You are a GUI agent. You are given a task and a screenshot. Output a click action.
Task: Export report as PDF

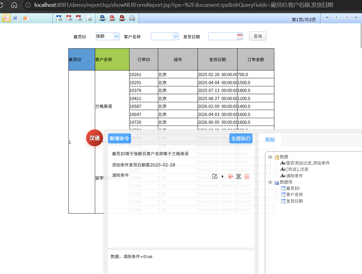click(x=6, y=18)
